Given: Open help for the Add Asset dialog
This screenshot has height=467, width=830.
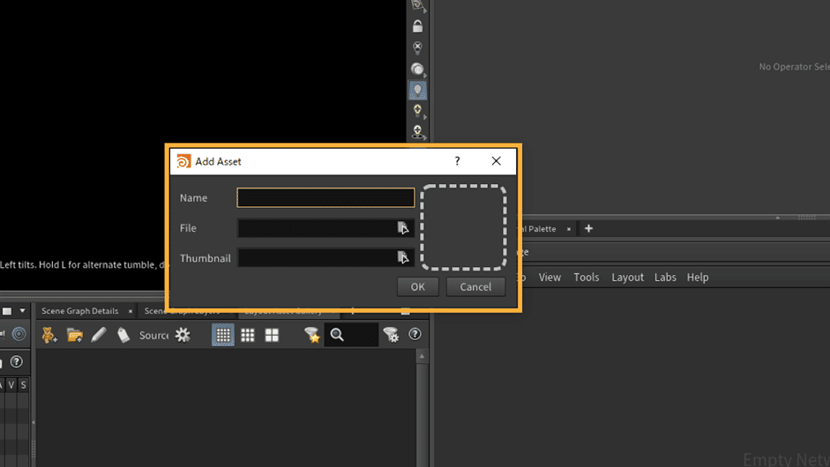Looking at the screenshot, I should click(458, 161).
